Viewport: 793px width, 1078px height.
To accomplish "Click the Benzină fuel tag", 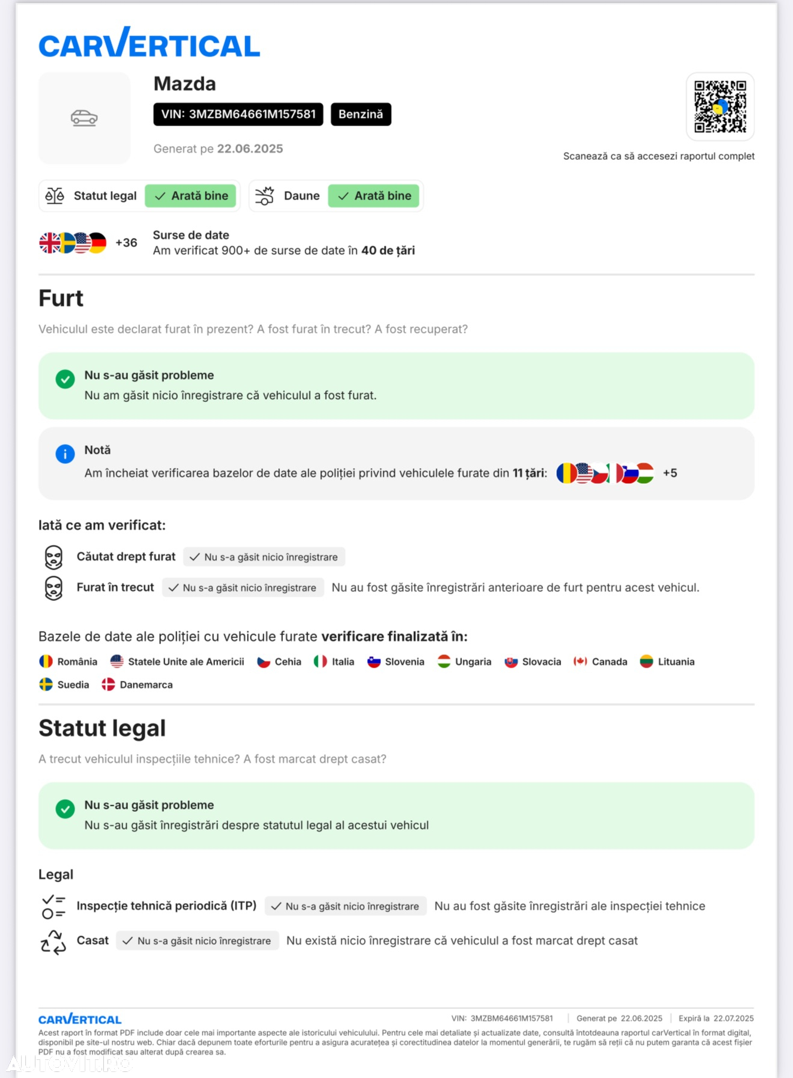I will (x=360, y=114).
